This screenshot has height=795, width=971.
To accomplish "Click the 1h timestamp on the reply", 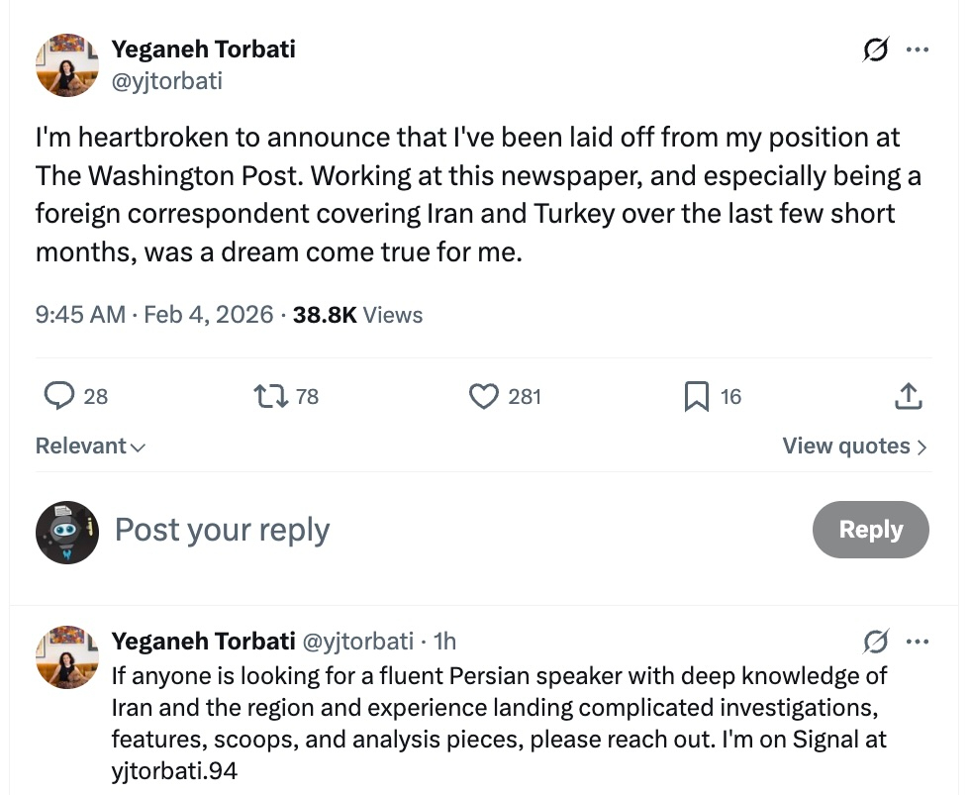I will click(444, 642).
